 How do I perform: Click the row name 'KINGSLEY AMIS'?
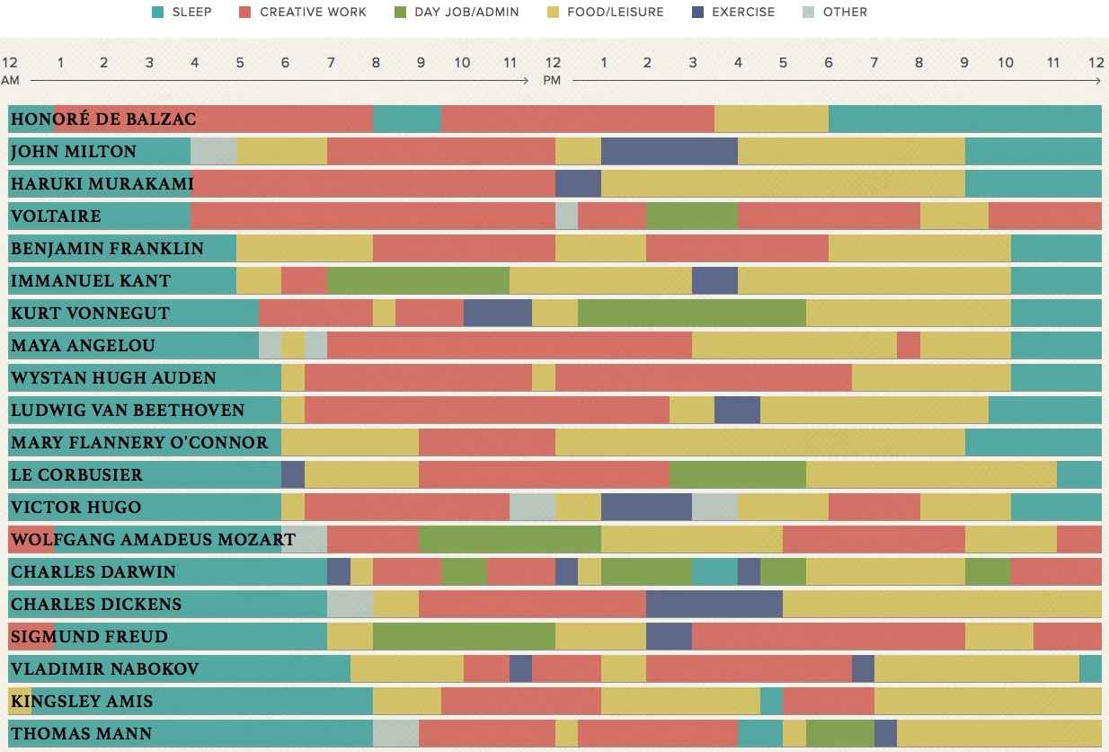point(82,701)
